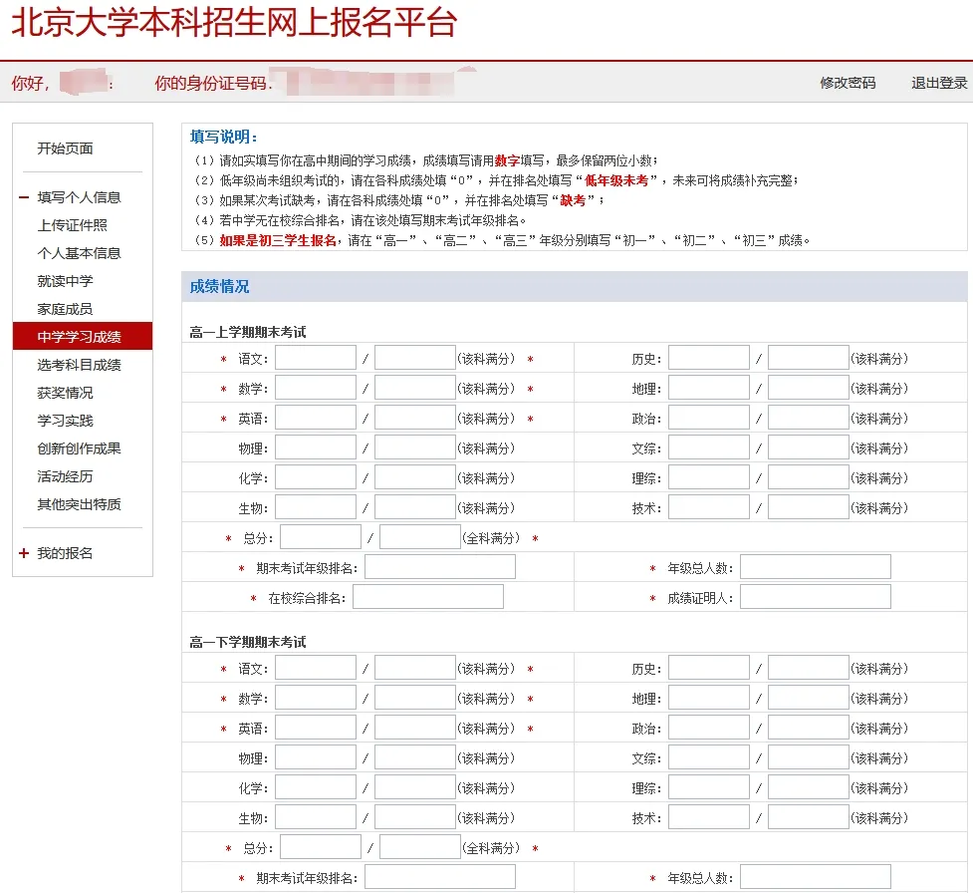Screen dimensions: 973x893
Task: Click the 填写个人信息 sidebar label
Action: [x=79, y=197]
